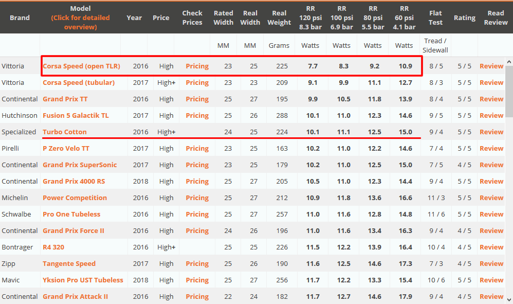Read Review of Corsa Speed (tubular)
Screen dimensions: 513x304
(x=491, y=82)
